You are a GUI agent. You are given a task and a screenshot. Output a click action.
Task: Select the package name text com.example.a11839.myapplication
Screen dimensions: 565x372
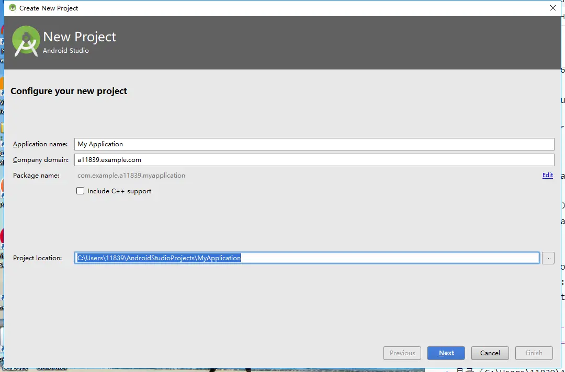coord(131,175)
